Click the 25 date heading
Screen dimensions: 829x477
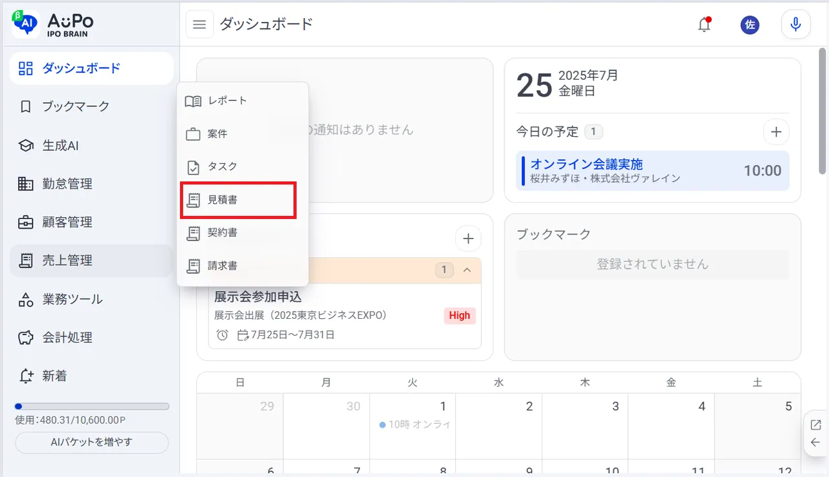pyautogui.click(x=534, y=85)
